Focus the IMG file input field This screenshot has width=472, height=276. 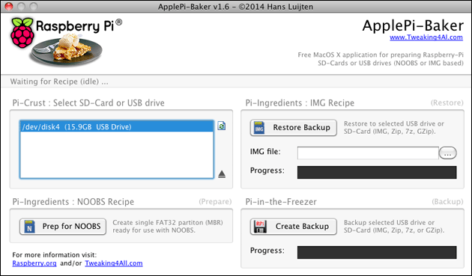point(368,153)
